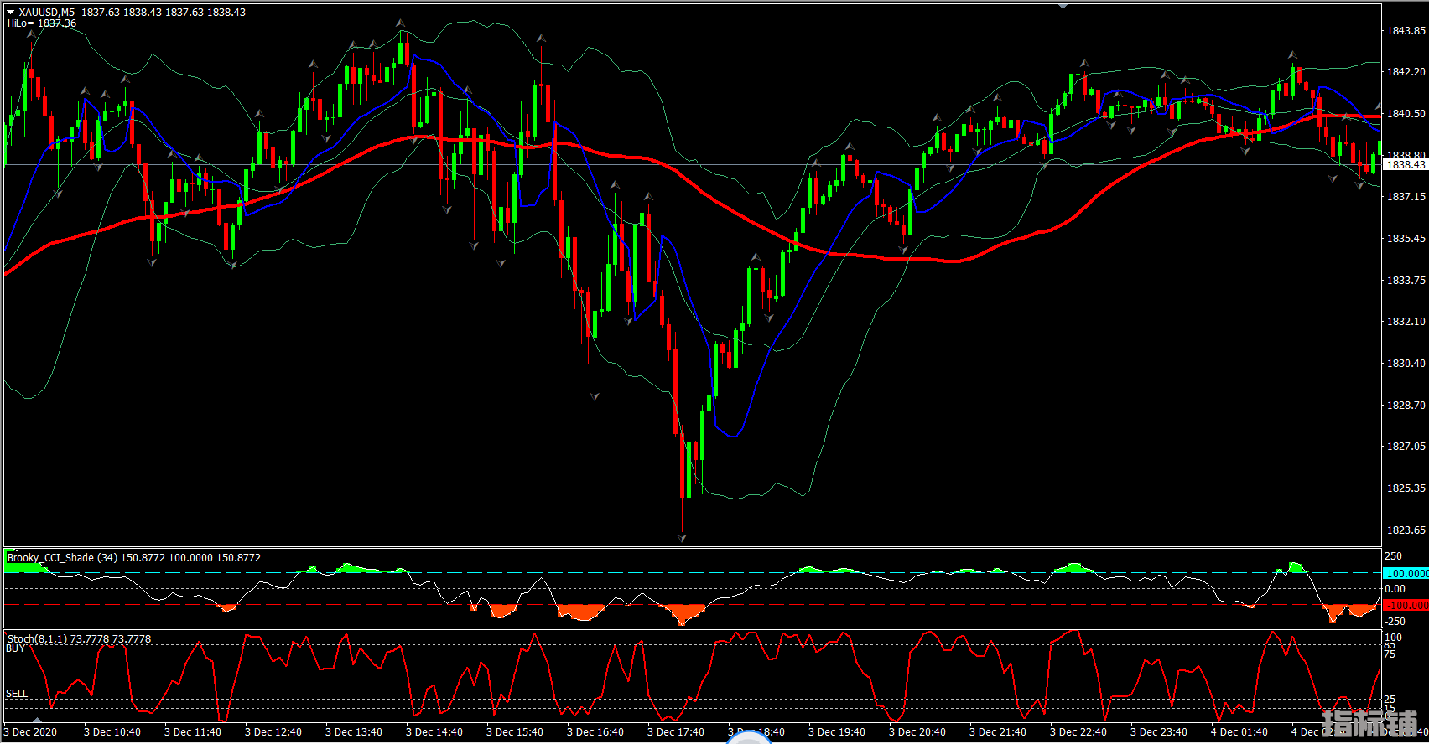Click the fractal arrow below the lowest candle
1429x744 pixels.
tap(682, 538)
